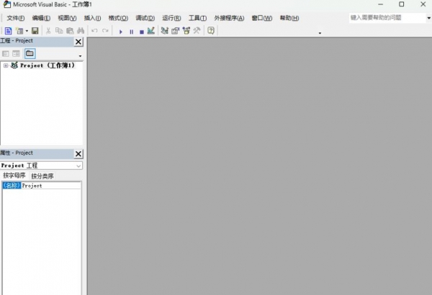Click the Reset stop icon

(142, 32)
